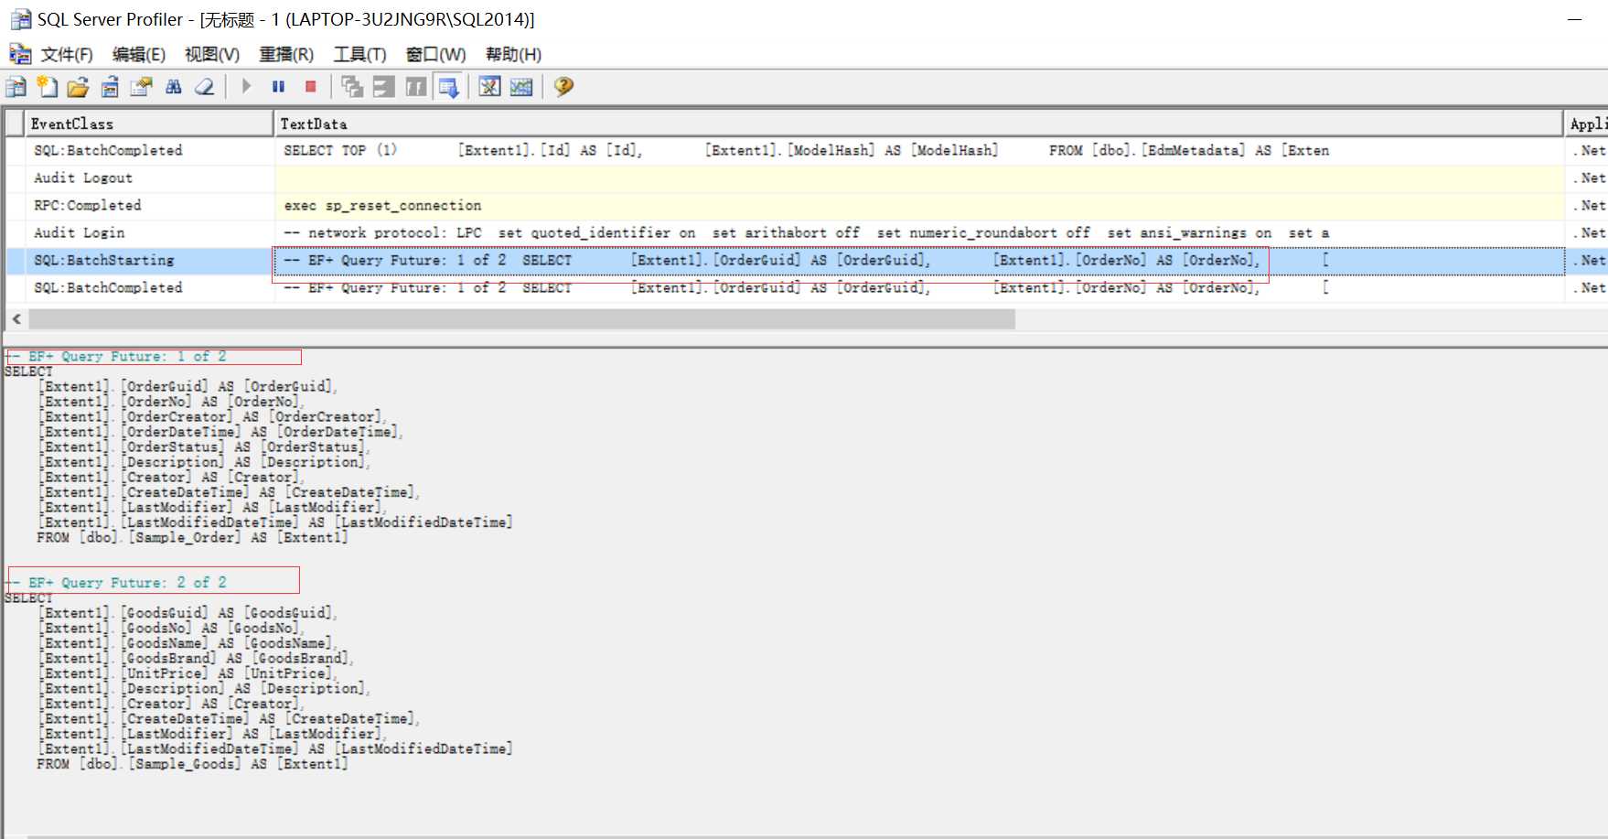
Task: Click the grayed step toolbar icon
Action: [384, 87]
